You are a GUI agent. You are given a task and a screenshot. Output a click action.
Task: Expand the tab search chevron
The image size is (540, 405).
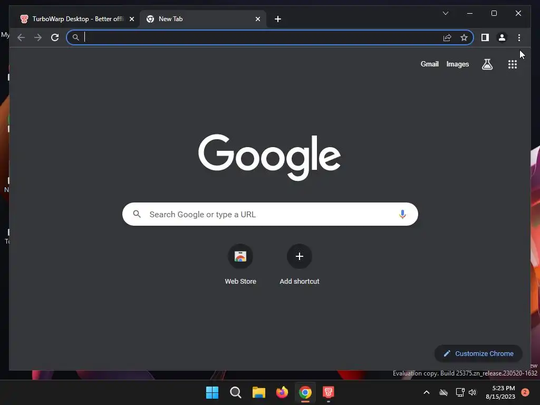coord(445,13)
